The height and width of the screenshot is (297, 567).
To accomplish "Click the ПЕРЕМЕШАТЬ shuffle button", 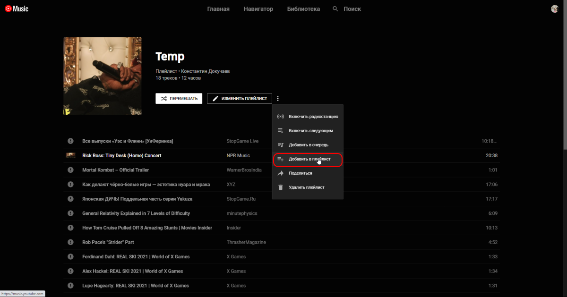I will (179, 99).
